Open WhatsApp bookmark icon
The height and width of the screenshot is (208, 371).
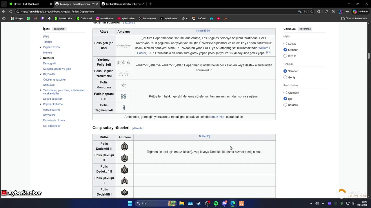[28, 18]
